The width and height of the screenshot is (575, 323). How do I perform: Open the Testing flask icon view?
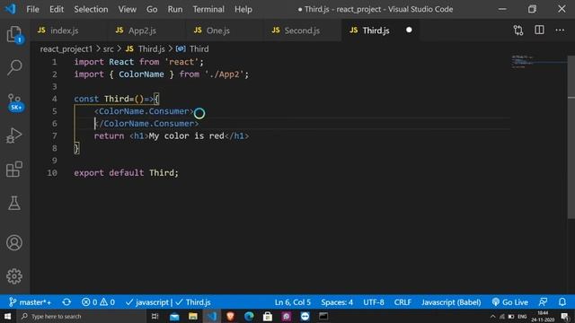pyautogui.click(x=14, y=203)
